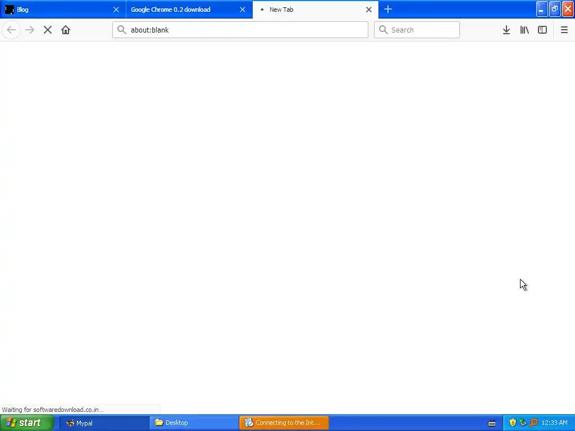The width and height of the screenshot is (575, 431).
Task: Click the magnifier icon in the address bar
Action: [x=122, y=30]
